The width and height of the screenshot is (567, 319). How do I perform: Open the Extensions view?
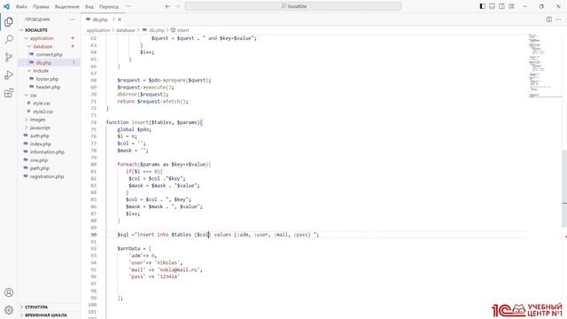[x=9, y=93]
